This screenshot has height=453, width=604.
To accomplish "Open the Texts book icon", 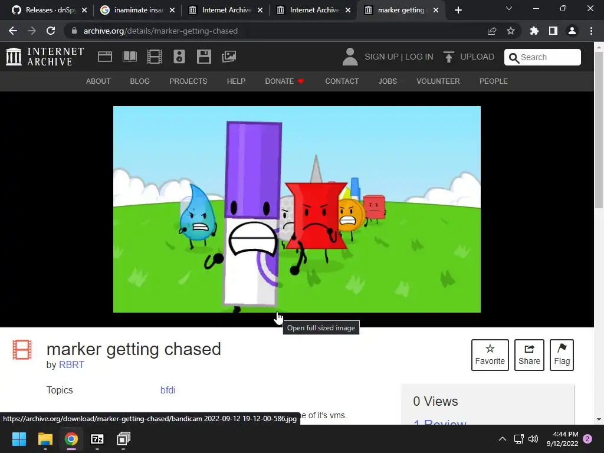I will pyautogui.click(x=129, y=57).
